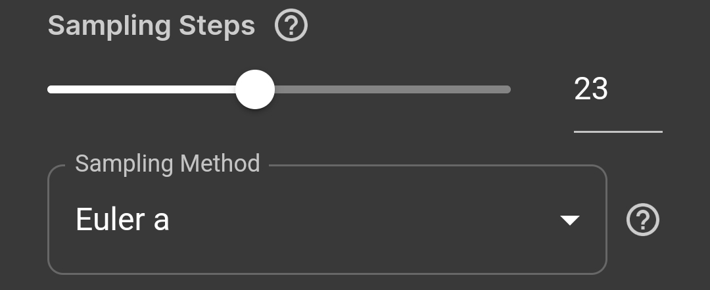Click the Sampling Method field label

tap(168, 163)
